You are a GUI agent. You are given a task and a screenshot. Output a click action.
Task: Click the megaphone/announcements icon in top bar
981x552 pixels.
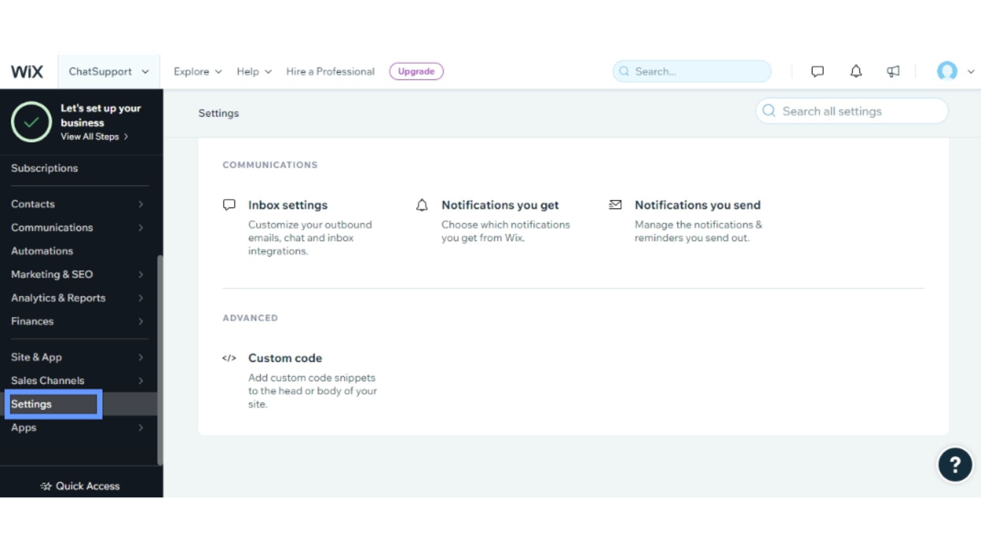coord(893,71)
